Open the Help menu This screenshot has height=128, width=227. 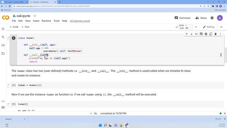coord(65,21)
